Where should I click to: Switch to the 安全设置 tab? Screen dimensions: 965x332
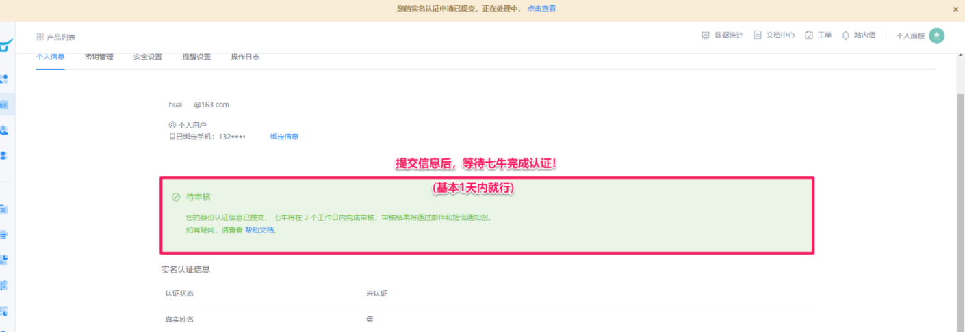coord(148,57)
